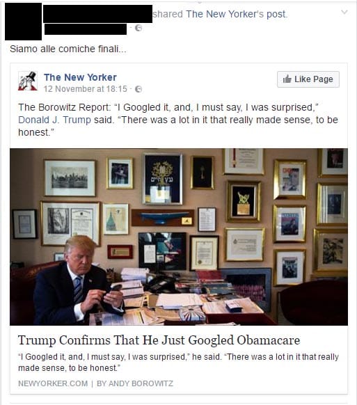Click the redacted share timestamp under name

point(86,29)
